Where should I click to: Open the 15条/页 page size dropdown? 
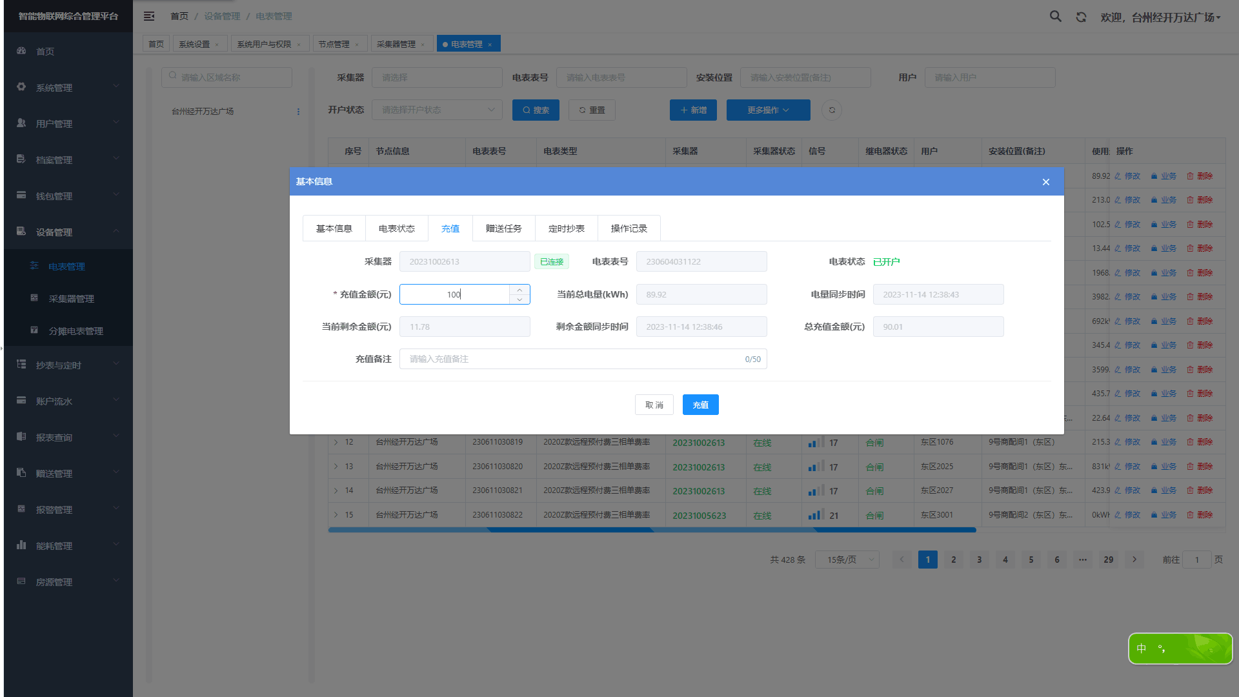point(847,560)
